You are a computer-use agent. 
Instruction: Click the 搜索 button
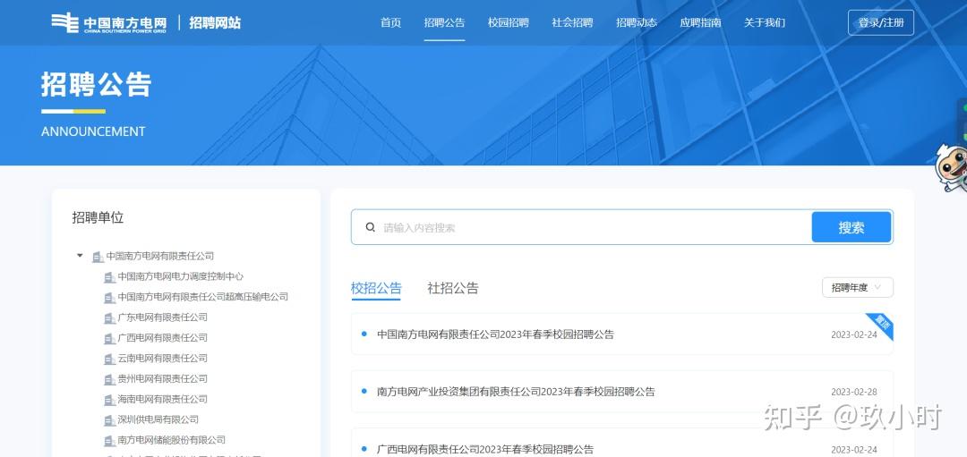(851, 227)
